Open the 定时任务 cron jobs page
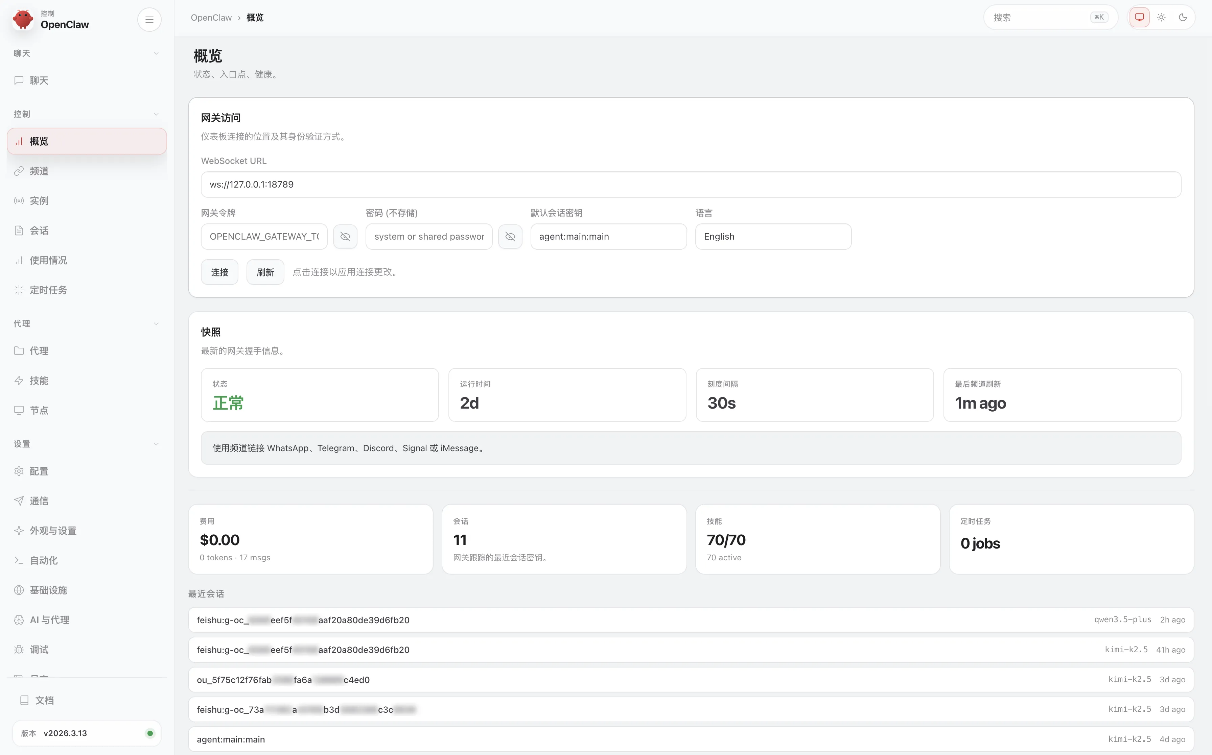This screenshot has height=755, width=1212. [48, 290]
